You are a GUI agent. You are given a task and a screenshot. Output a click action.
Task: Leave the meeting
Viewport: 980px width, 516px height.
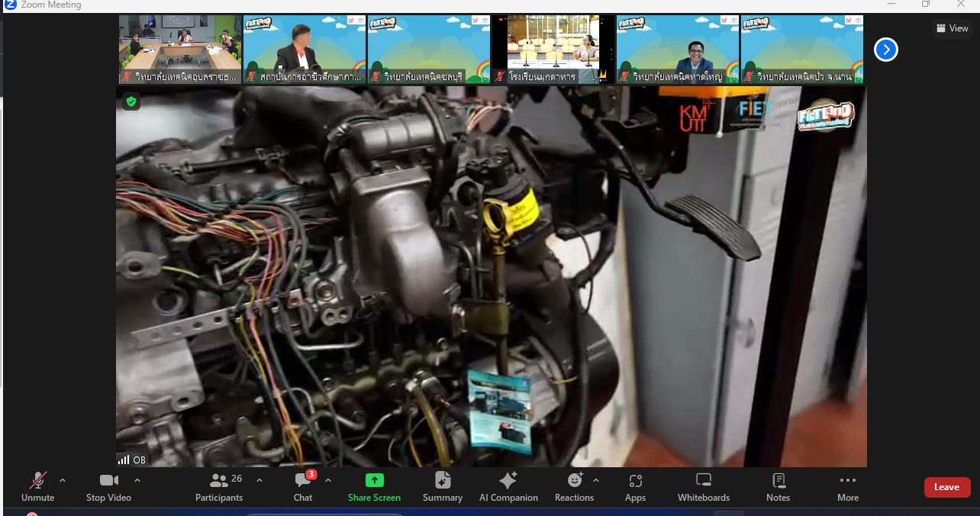946,487
